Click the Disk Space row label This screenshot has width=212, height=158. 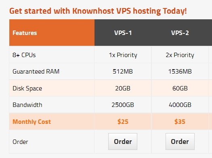click(x=27, y=88)
